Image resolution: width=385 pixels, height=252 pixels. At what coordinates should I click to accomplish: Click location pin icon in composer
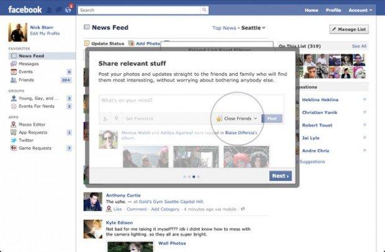click(116, 119)
